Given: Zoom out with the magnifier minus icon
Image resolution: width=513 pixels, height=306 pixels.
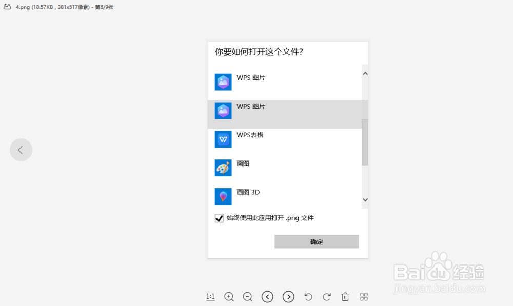Looking at the screenshot, I should [x=248, y=297].
